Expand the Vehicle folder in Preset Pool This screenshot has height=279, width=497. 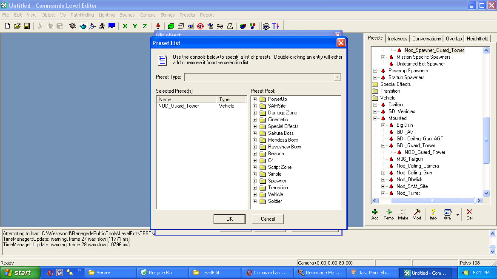pos(254,194)
